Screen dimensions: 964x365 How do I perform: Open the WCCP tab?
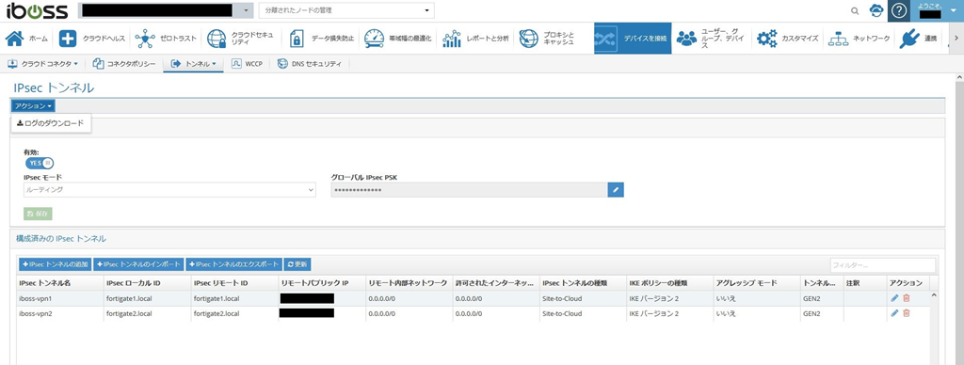pyautogui.click(x=248, y=64)
